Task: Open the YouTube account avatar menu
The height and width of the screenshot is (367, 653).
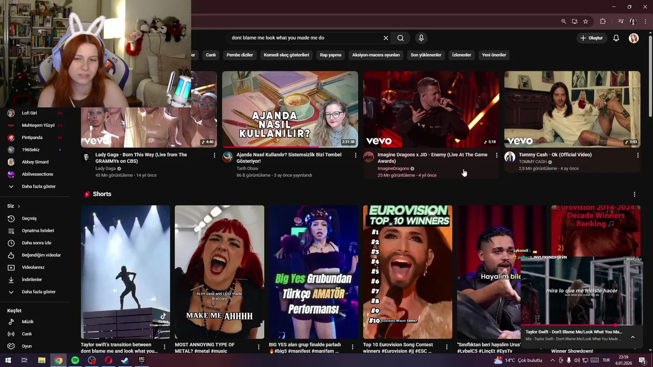Action: click(x=634, y=38)
